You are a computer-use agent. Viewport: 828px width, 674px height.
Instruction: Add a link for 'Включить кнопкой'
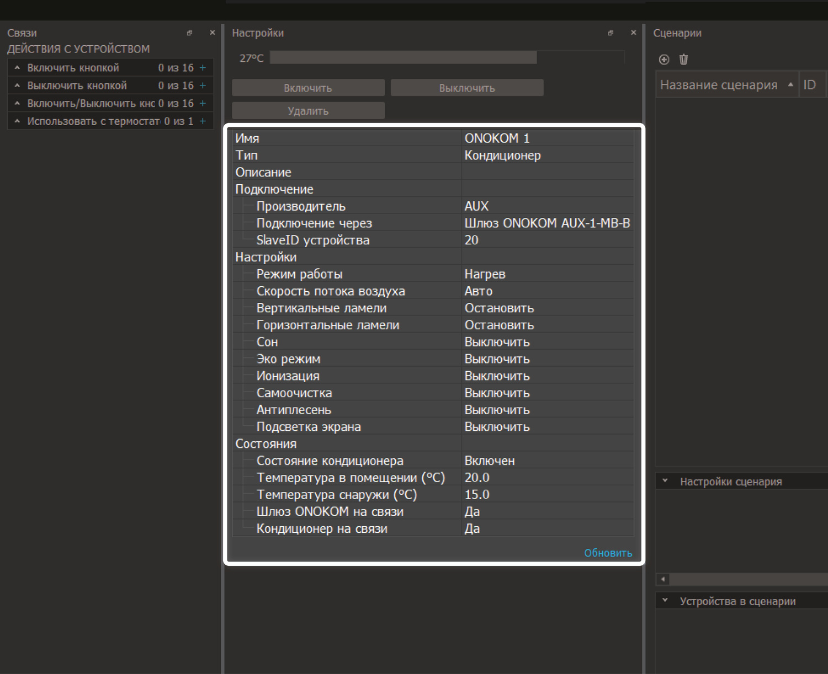point(203,68)
